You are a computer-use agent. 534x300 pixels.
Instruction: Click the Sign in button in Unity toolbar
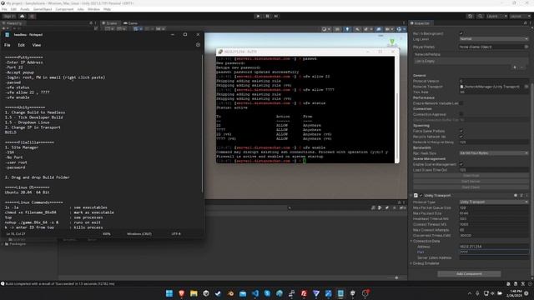[x=9, y=17]
